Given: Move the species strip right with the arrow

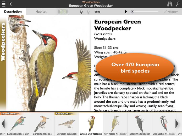Looking at the screenshot, I should (177, 124).
